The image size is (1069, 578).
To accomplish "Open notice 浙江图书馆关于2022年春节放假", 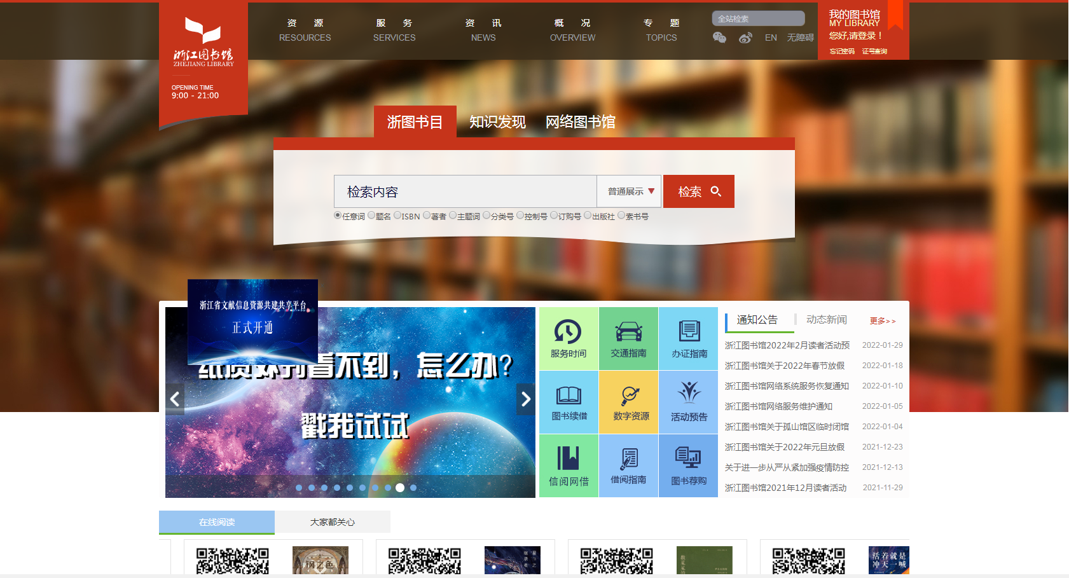I will (x=785, y=366).
